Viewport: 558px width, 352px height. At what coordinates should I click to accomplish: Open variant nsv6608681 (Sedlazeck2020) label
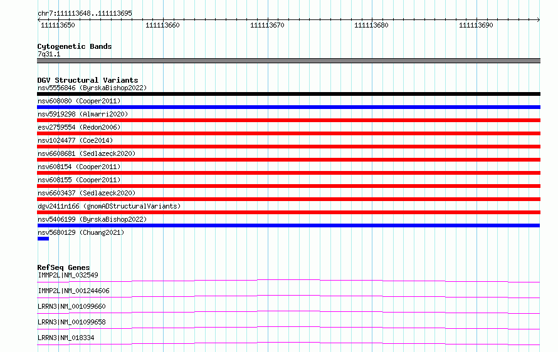pyautogui.click(x=87, y=153)
